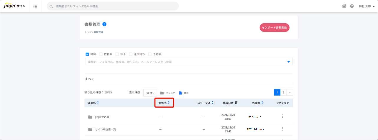Sort by 書類名 column sort icon
Image resolution: width=378 pixels, height=140 pixels.
[98, 103]
